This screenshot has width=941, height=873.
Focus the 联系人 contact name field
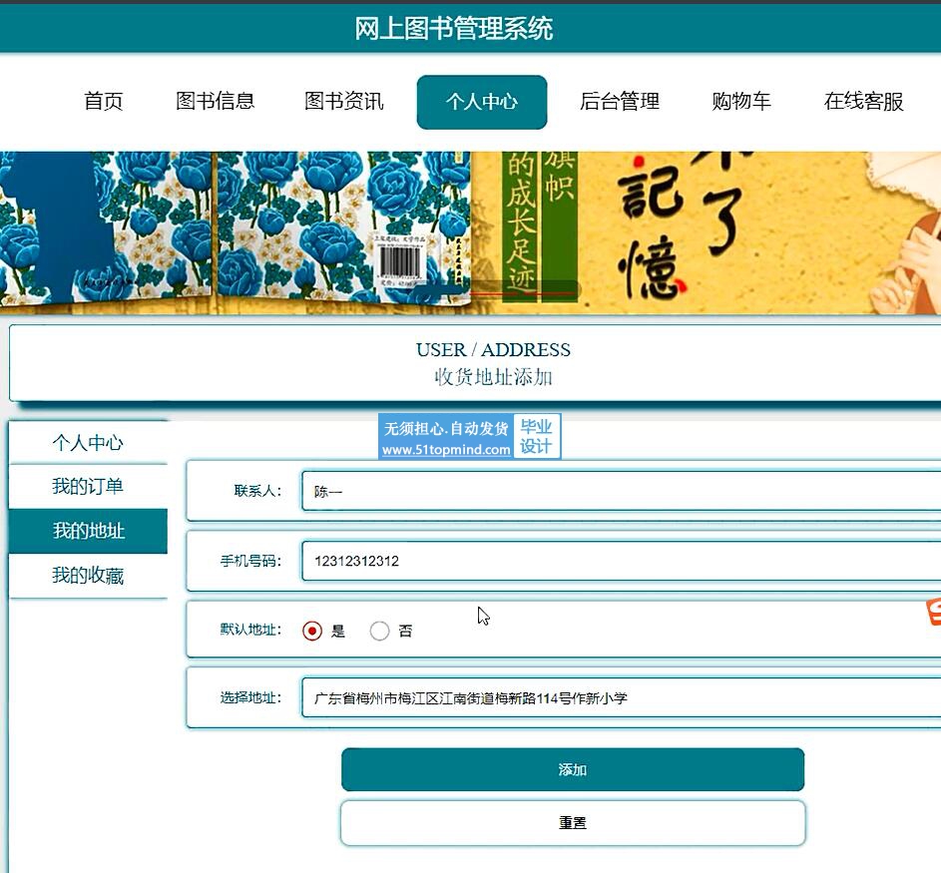(x=621, y=492)
